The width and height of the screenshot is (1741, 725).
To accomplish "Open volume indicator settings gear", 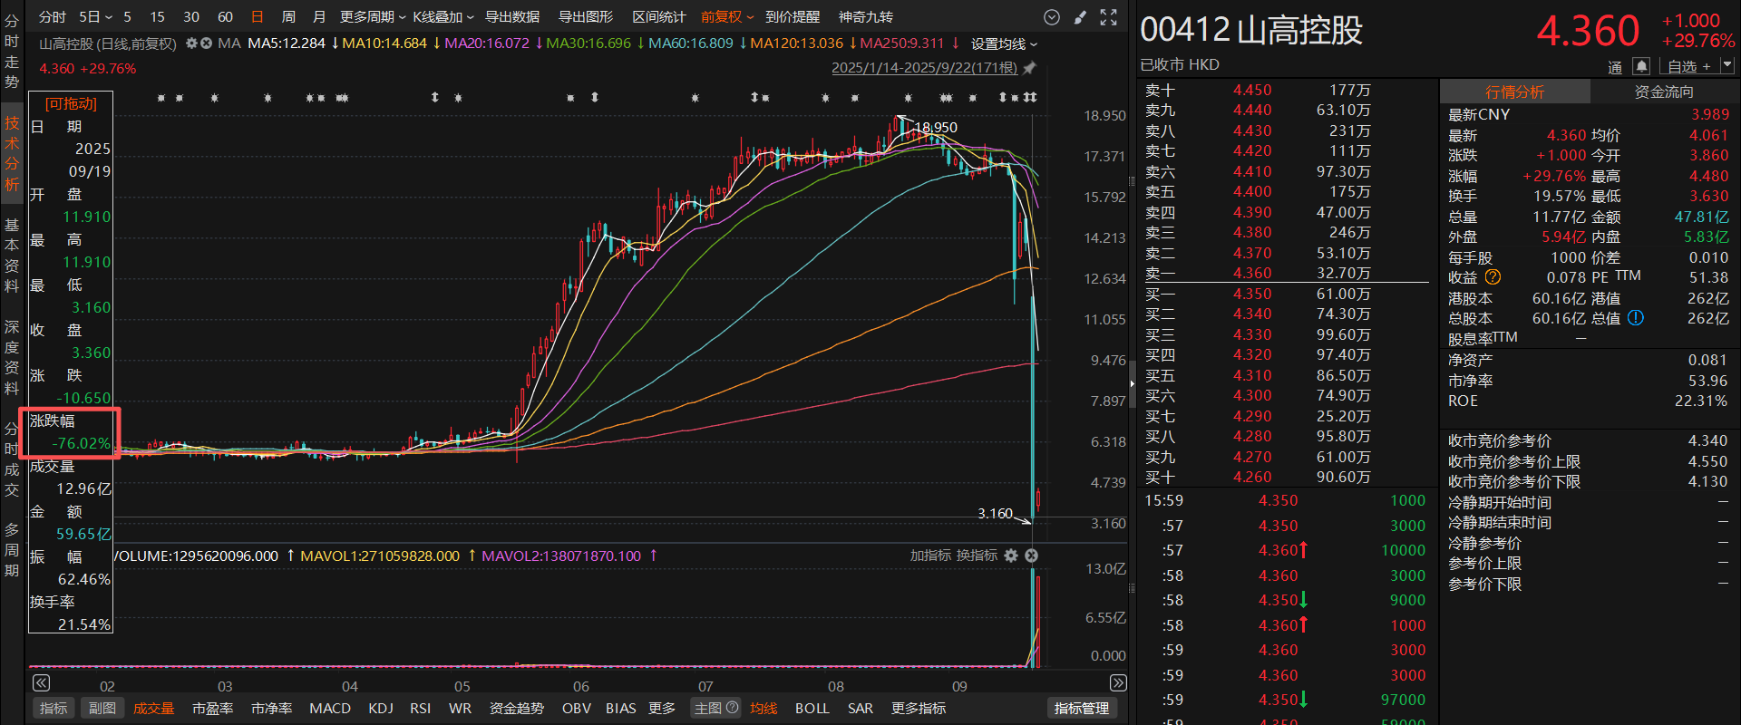I will coord(1011,556).
